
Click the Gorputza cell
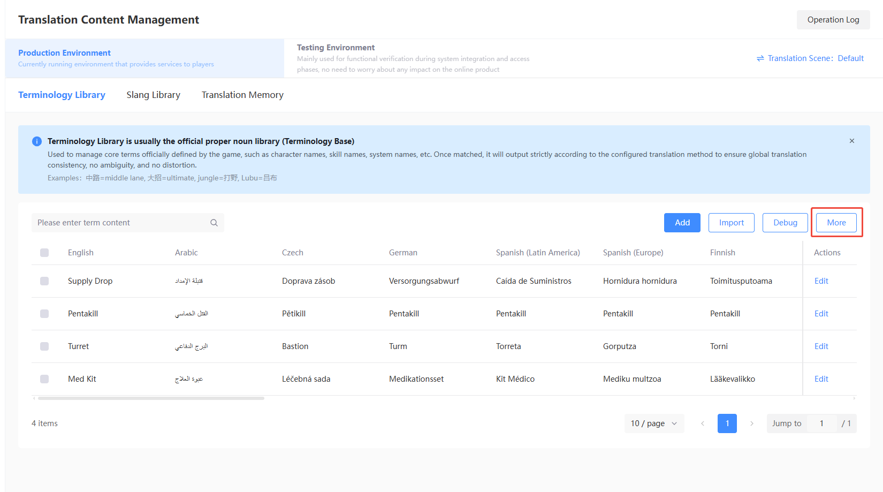pyautogui.click(x=620, y=346)
